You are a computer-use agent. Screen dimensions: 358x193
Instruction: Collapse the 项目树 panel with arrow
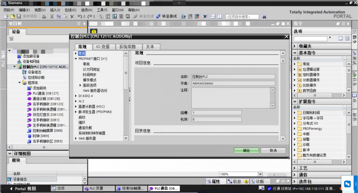click(x=84, y=24)
